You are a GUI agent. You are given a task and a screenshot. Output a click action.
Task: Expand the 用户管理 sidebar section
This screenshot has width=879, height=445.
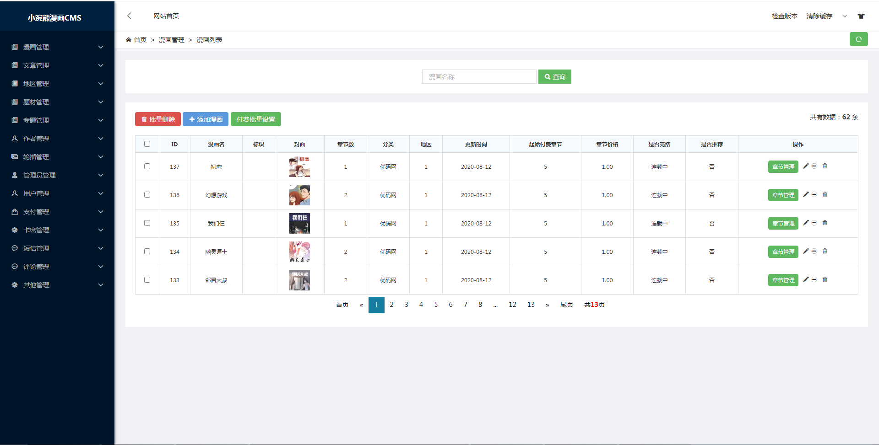click(57, 193)
